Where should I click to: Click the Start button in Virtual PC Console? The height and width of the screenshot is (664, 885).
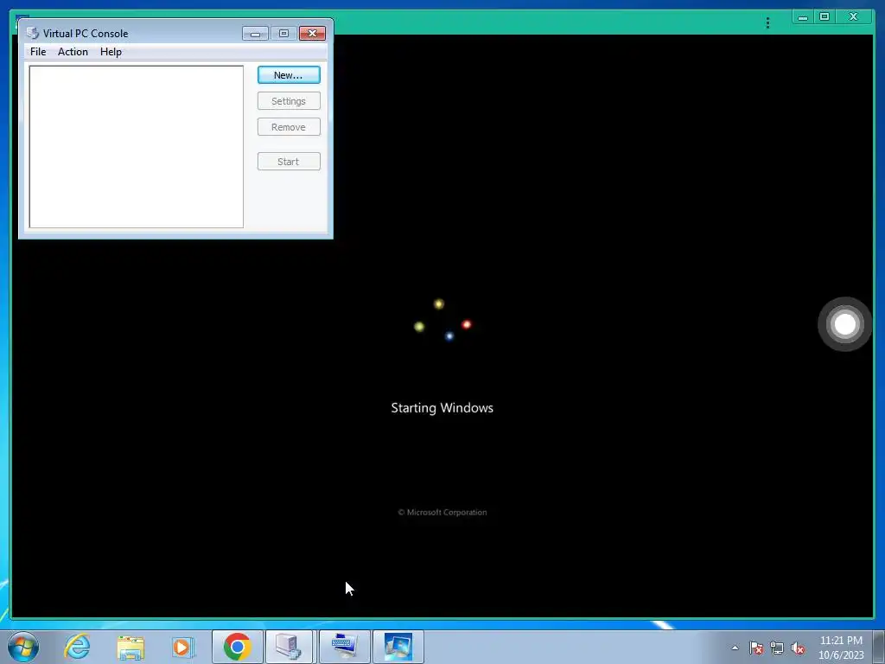(x=289, y=162)
